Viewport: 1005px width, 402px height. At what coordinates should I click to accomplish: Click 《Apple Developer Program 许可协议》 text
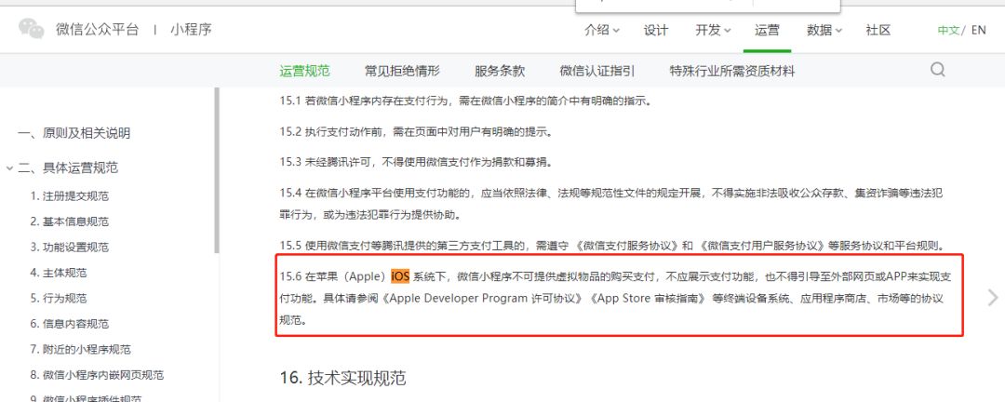pos(483,299)
